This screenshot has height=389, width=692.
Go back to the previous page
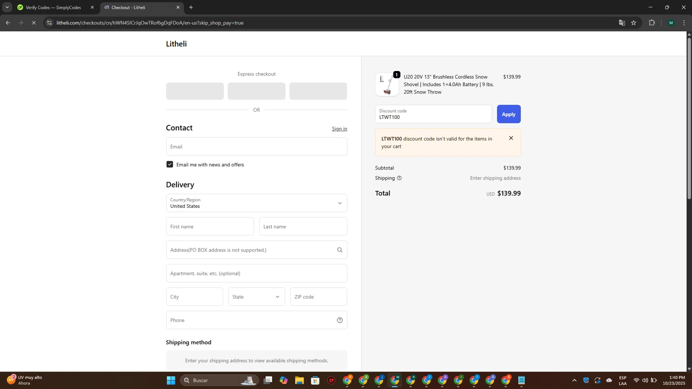8,23
